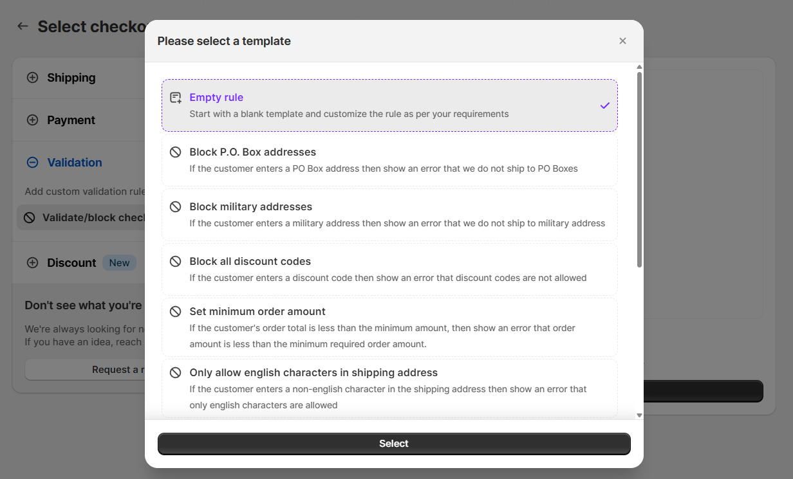This screenshot has width=793, height=479.
Task: Expand the Payment section
Action: 71,120
